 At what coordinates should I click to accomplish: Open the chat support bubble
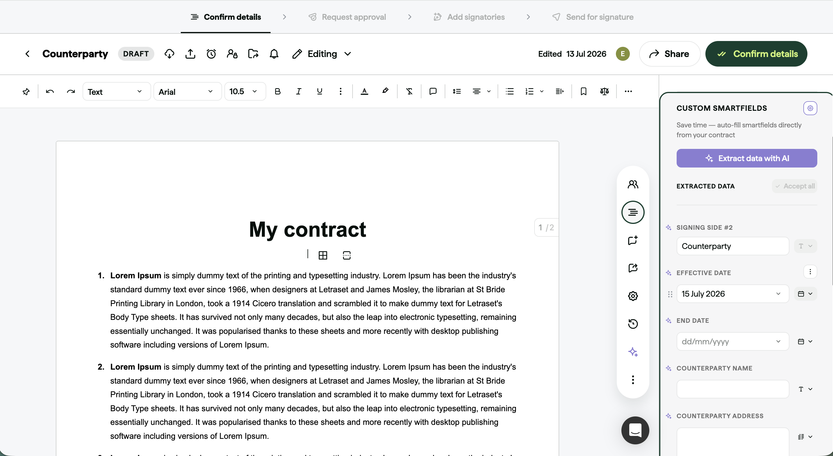[x=635, y=430]
